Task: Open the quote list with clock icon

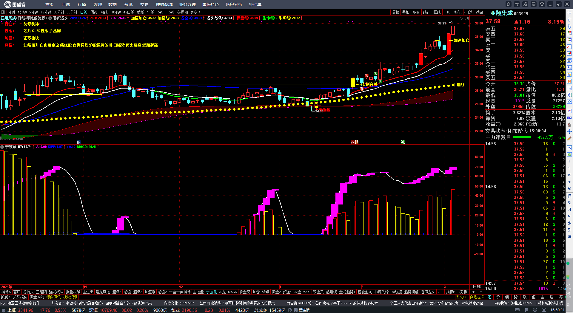Action: point(569,33)
